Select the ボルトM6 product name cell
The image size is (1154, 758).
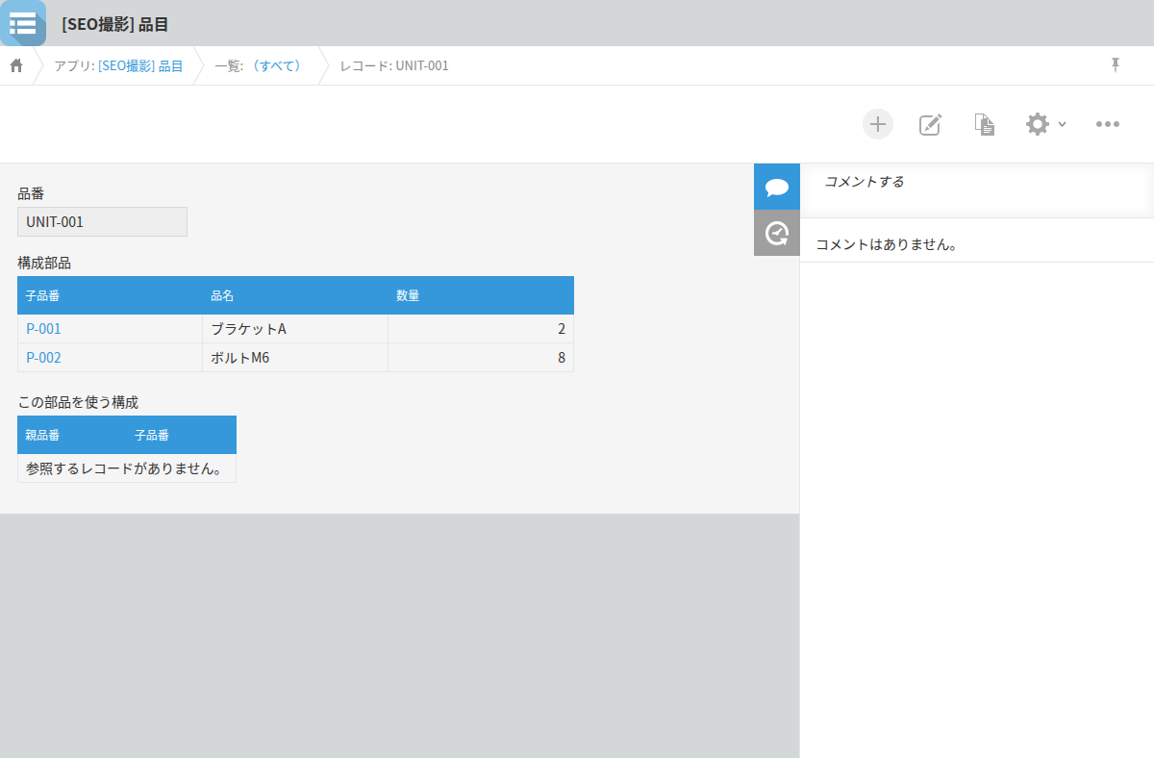295,358
